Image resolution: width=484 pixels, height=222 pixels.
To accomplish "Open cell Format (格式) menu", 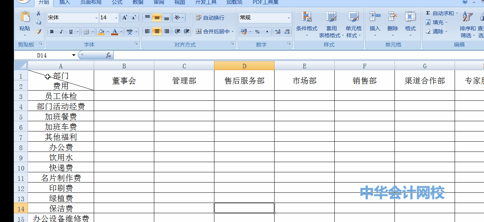I will pos(410,24).
